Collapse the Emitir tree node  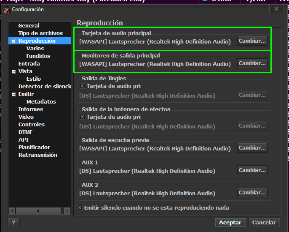pyautogui.click(x=14, y=94)
